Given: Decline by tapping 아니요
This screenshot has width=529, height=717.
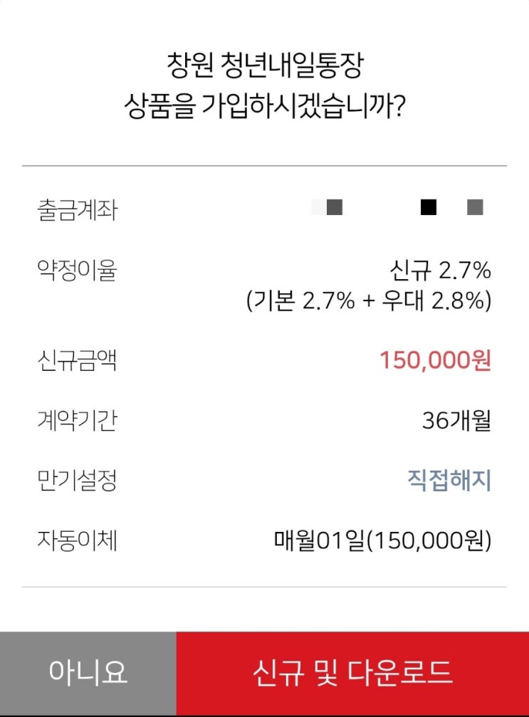Looking at the screenshot, I should point(88,674).
